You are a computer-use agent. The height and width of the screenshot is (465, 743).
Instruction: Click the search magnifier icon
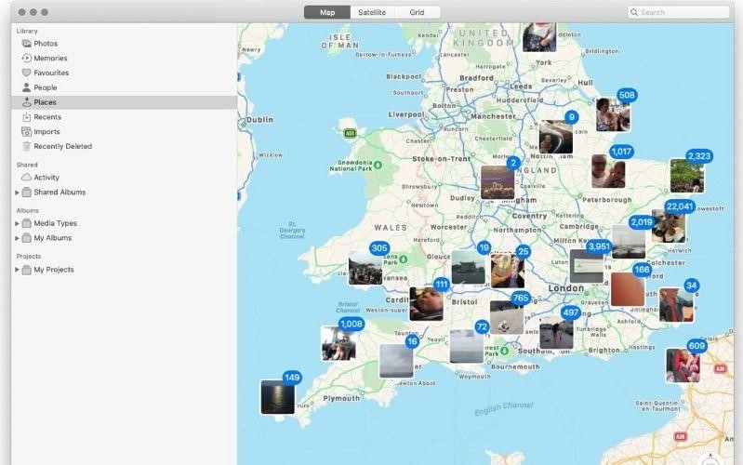pyautogui.click(x=634, y=12)
